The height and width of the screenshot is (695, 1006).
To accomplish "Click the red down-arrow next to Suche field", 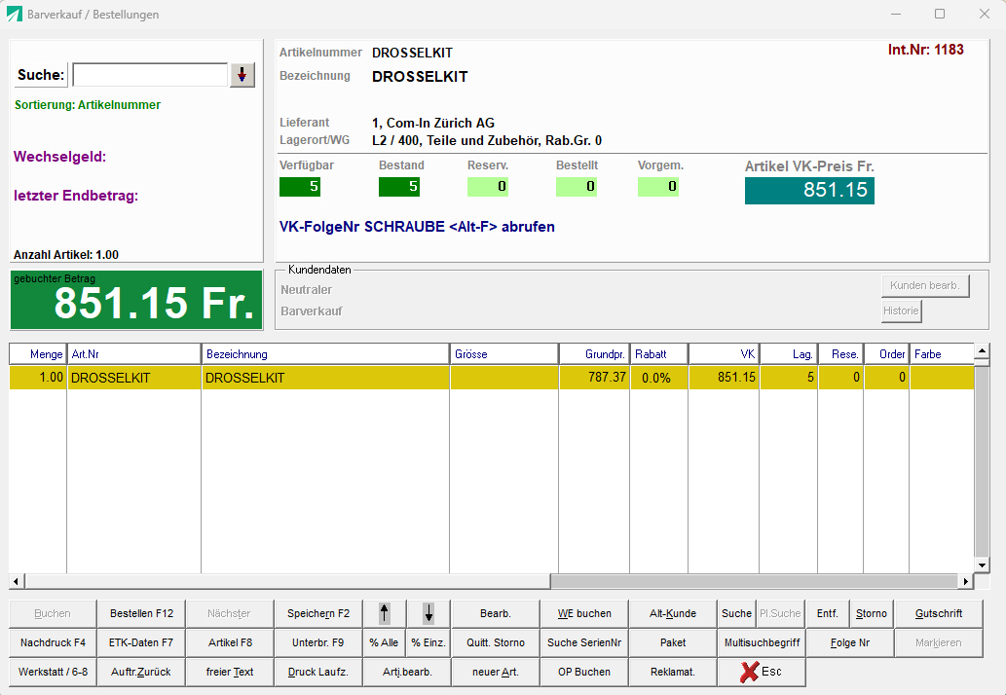I will click(x=242, y=75).
